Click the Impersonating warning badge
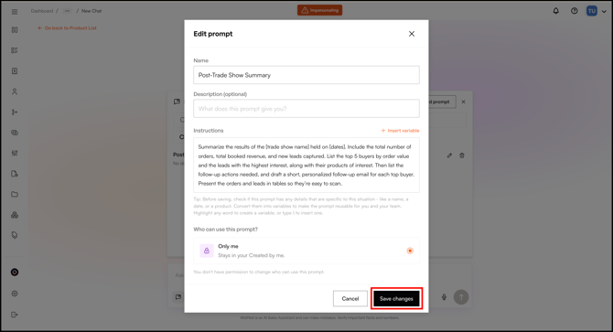Image resolution: width=613 pixels, height=332 pixels. click(x=320, y=10)
